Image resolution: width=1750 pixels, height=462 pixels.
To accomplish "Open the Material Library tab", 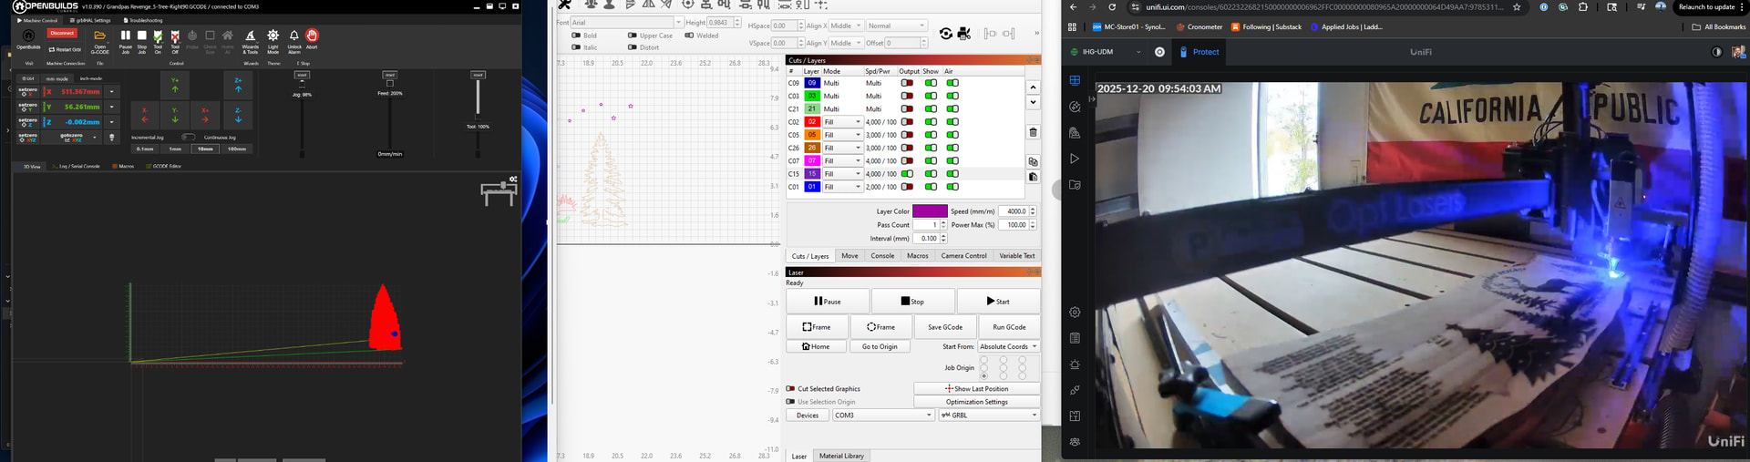I will [840, 456].
